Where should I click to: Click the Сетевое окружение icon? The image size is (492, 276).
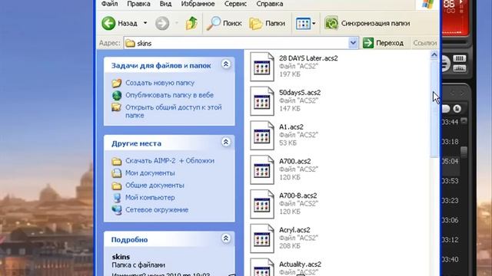[x=117, y=209]
